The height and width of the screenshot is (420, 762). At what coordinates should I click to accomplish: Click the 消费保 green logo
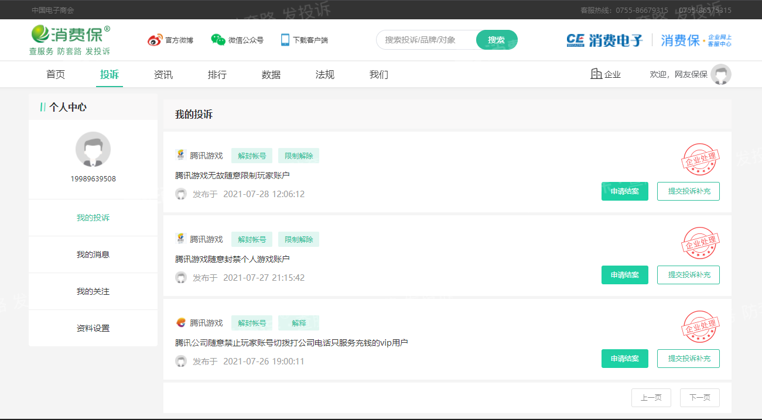point(70,40)
